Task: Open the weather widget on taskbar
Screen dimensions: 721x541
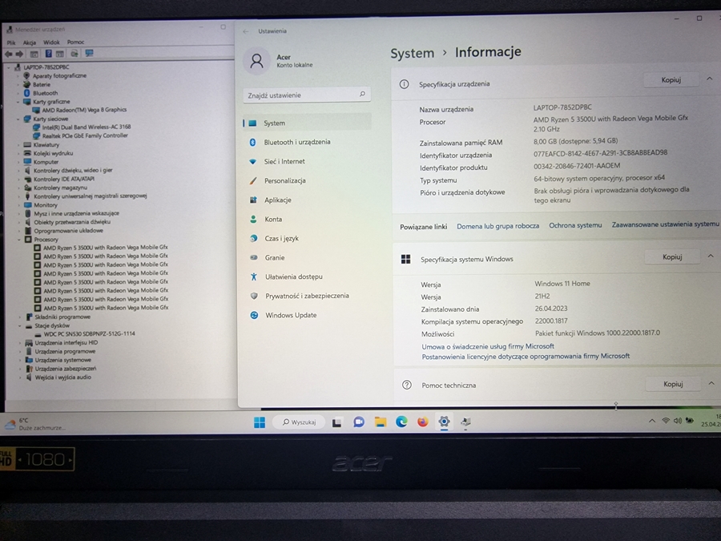Action: (35, 424)
